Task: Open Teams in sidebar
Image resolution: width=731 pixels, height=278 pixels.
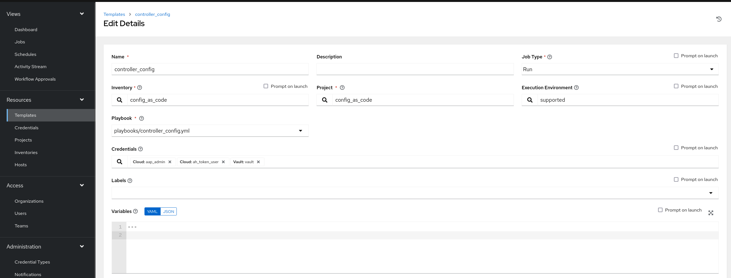Action: [21, 226]
